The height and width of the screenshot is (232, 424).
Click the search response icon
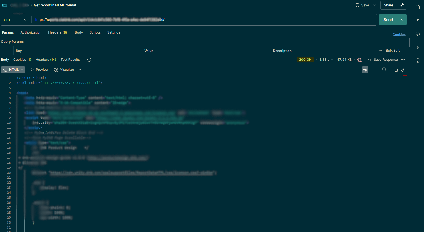click(x=384, y=70)
